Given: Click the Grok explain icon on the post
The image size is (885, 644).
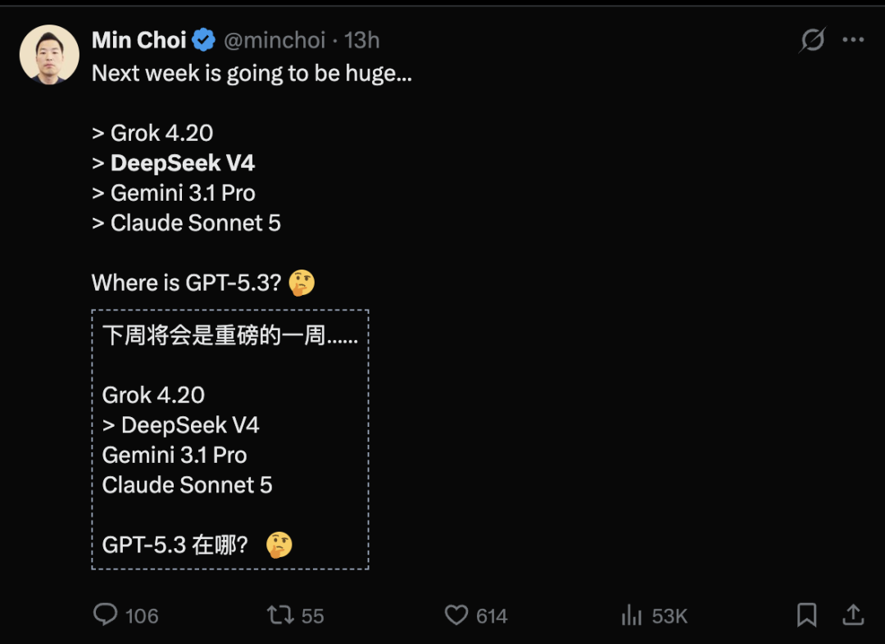Looking at the screenshot, I should [812, 39].
